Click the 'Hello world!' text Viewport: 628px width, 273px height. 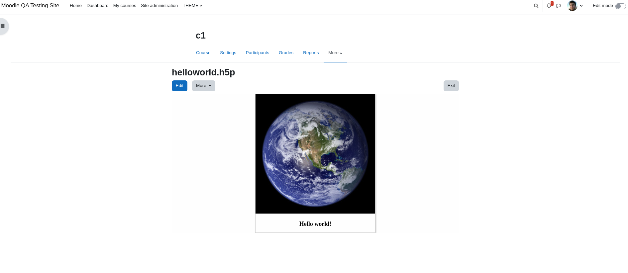(315, 224)
